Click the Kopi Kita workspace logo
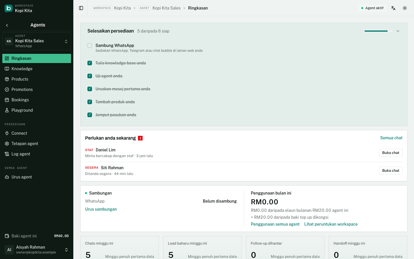 point(9,8)
